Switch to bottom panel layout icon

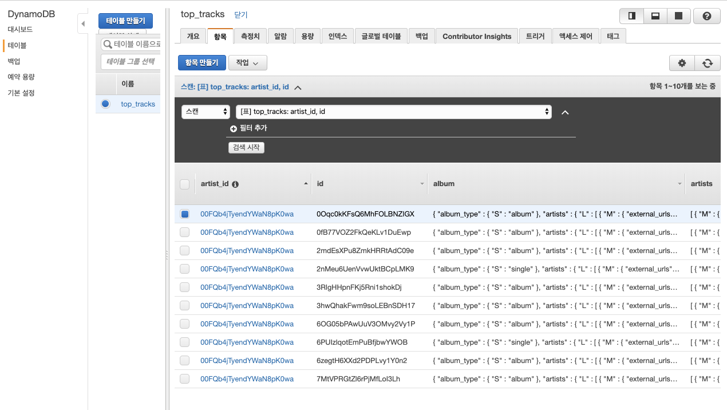pos(655,16)
